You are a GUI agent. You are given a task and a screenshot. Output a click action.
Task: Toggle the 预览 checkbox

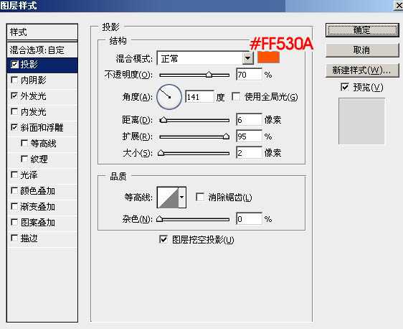[345, 87]
